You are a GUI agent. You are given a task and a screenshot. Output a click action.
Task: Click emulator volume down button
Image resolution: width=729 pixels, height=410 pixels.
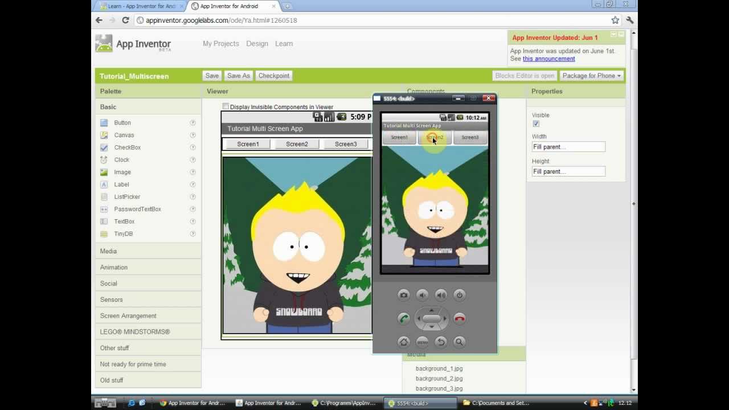click(422, 294)
